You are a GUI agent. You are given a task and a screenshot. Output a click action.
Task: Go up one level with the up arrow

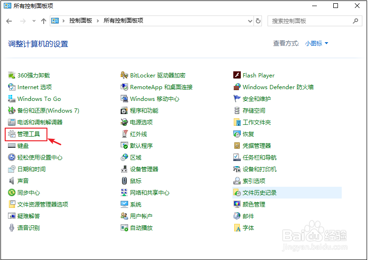click(x=43, y=21)
